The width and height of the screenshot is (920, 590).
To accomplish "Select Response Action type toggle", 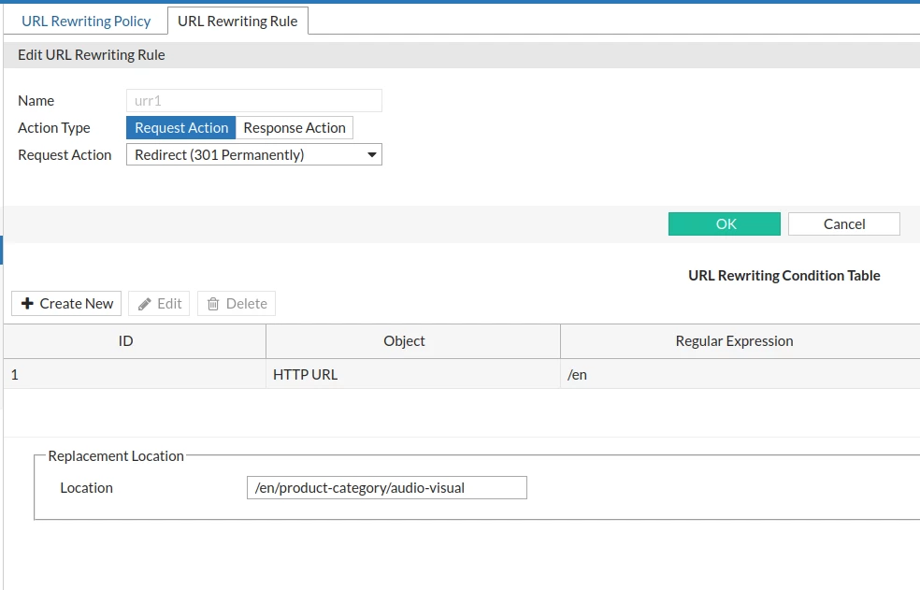I will click(x=295, y=128).
